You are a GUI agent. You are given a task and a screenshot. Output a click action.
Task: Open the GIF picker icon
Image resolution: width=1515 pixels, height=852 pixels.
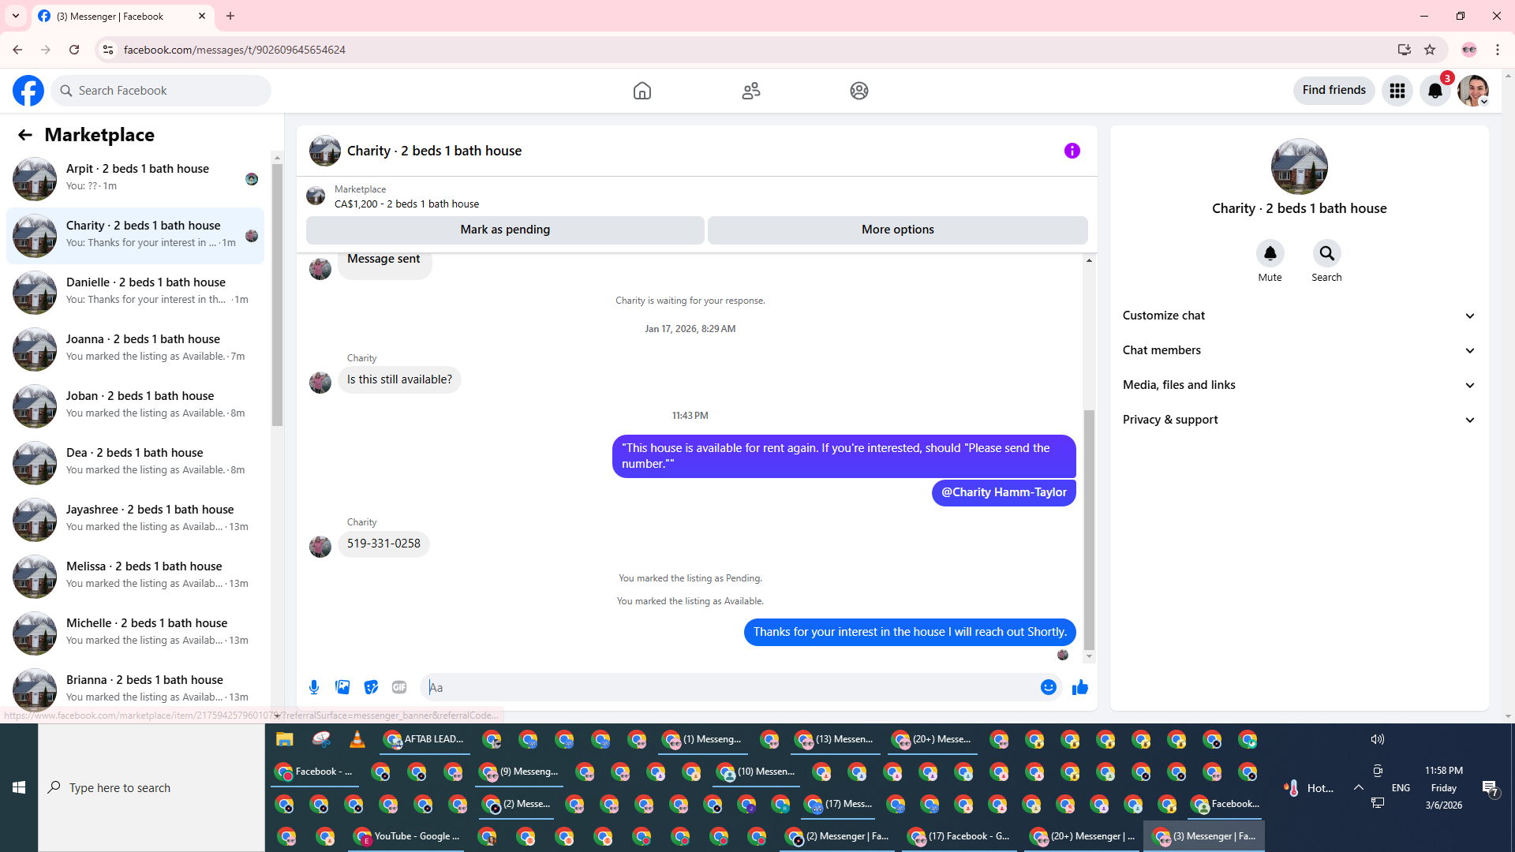click(x=399, y=687)
